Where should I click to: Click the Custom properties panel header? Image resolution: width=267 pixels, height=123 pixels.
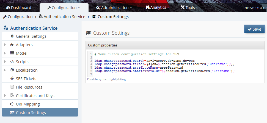point(175,45)
